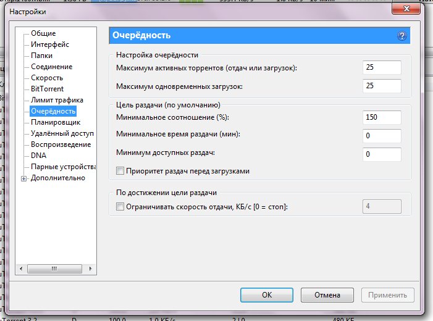
Task: Click Минимум доступных раздач field
Action: (382, 154)
